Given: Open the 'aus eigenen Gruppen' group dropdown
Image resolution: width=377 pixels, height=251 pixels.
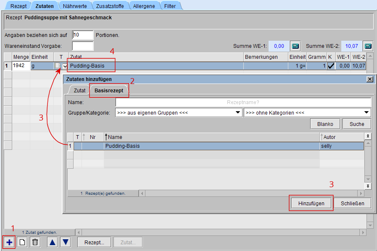Looking at the screenshot, I should [179, 112].
